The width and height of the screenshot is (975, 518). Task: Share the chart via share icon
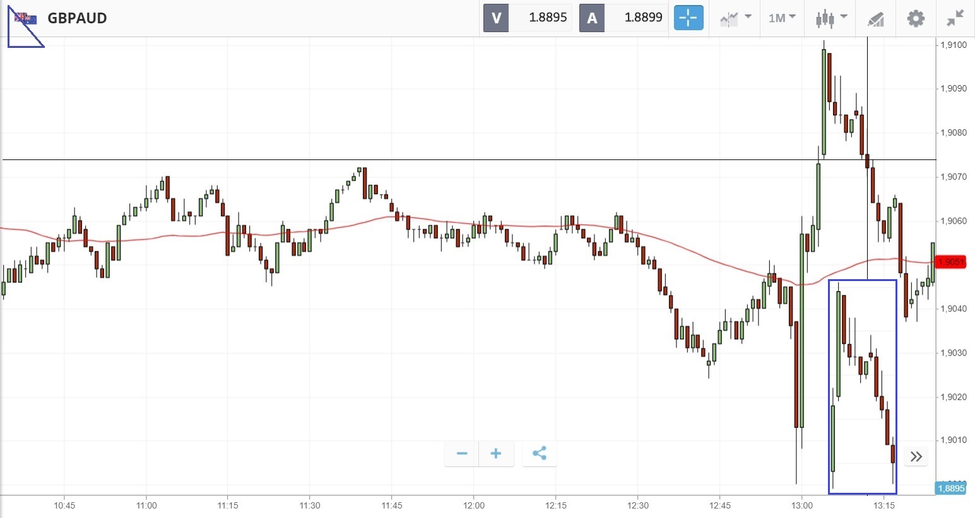point(539,453)
